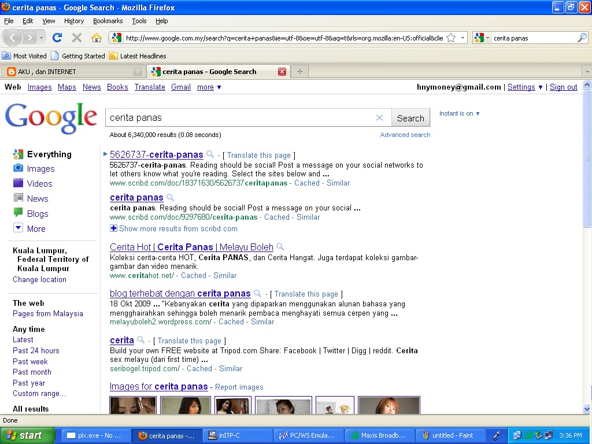Viewport: 592px width, 444px height.
Task: Open the Custom range filter
Action: tap(39, 393)
